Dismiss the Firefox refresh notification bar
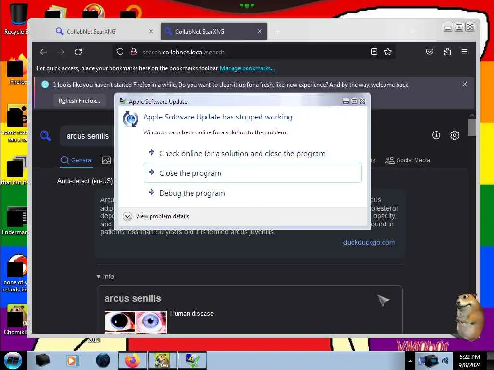The width and height of the screenshot is (494, 370). 465,84
